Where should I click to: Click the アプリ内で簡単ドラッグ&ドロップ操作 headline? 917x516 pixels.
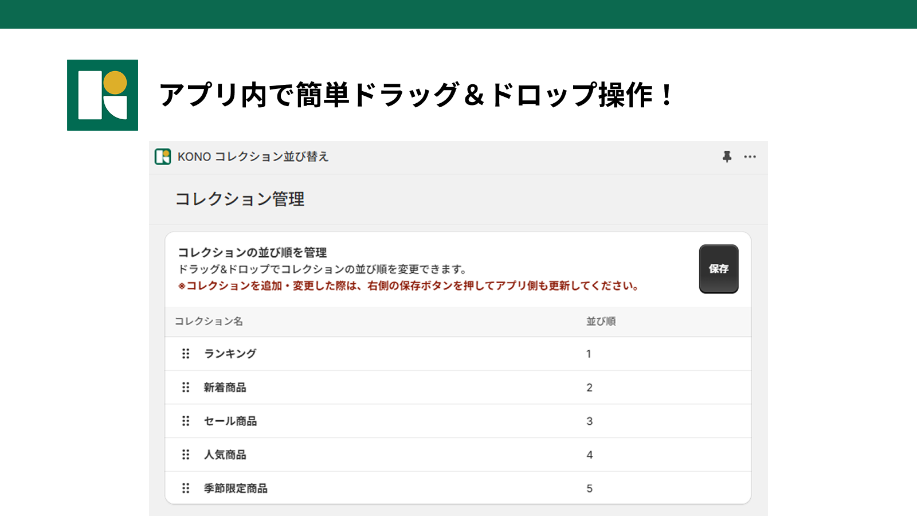pos(417,95)
